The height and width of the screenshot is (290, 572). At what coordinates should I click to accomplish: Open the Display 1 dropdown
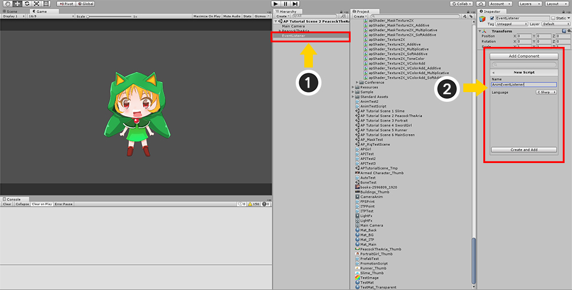13,17
